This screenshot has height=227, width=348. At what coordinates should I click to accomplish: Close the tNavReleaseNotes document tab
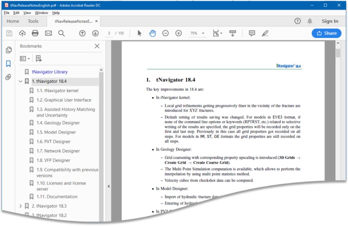96,21
